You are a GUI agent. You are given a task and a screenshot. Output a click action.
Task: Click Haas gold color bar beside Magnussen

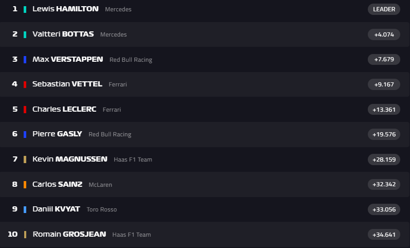click(25, 160)
